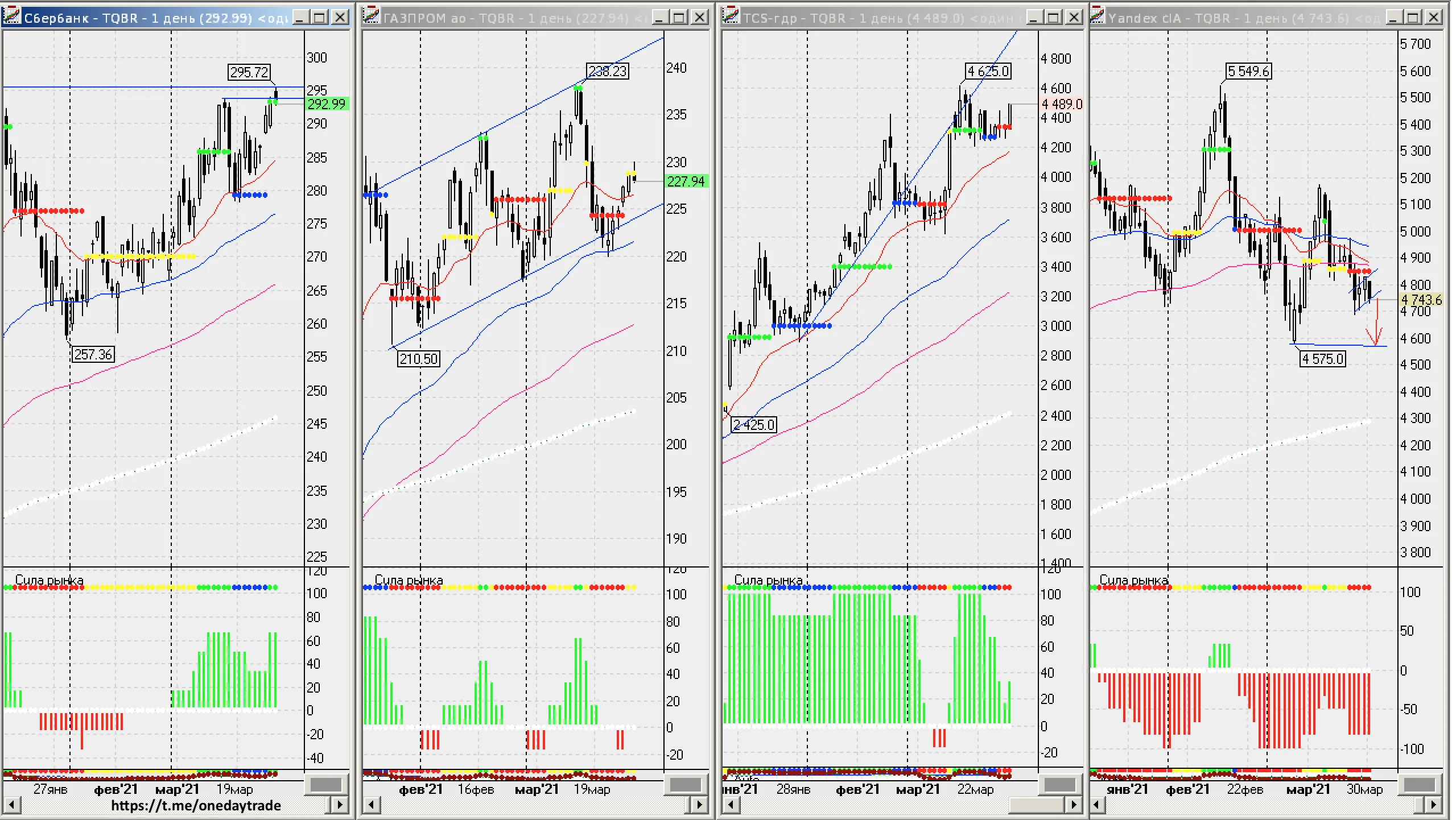The height and width of the screenshot is (820, 1452).
Task: Click the TCS-гдр horizontal scrollbar thumb
Action: 1036,805
